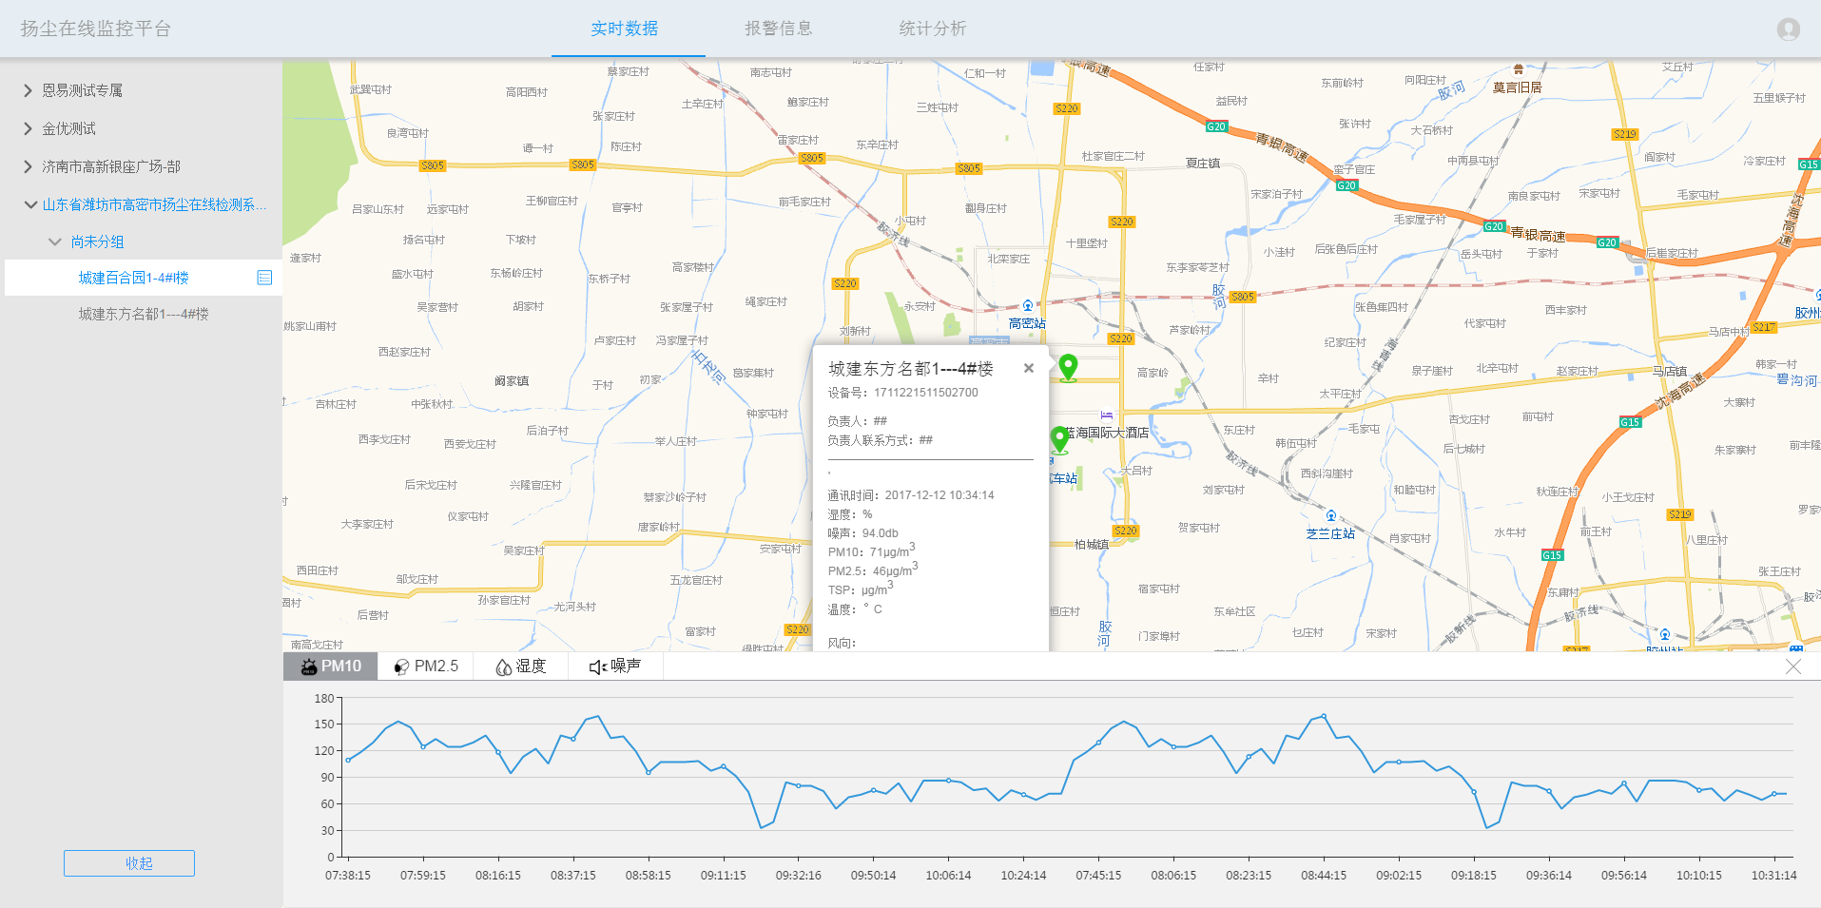Select the PM10 chart tab
The image size is (1821, 908).
click(331, 667)
